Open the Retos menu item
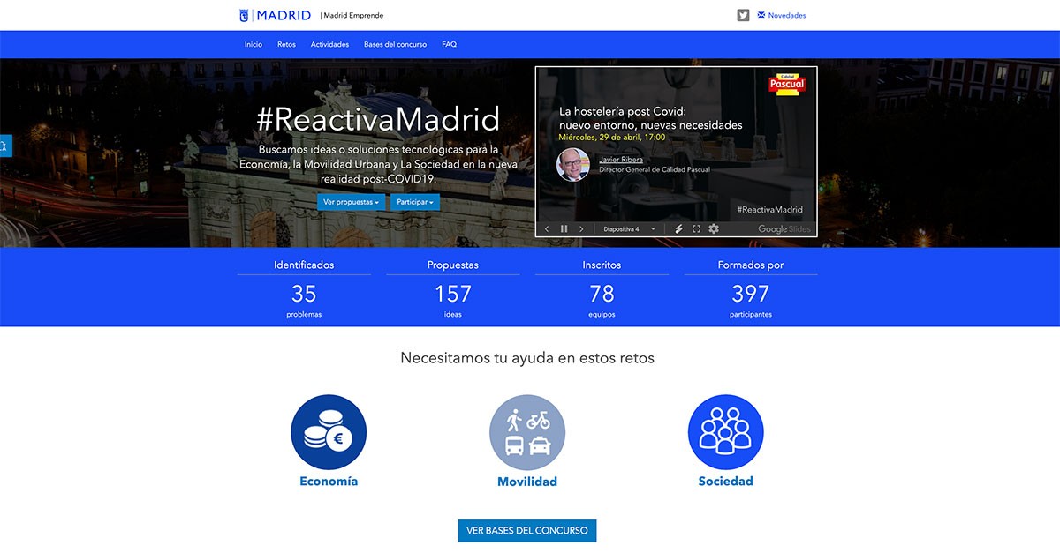 pos(286,44)
